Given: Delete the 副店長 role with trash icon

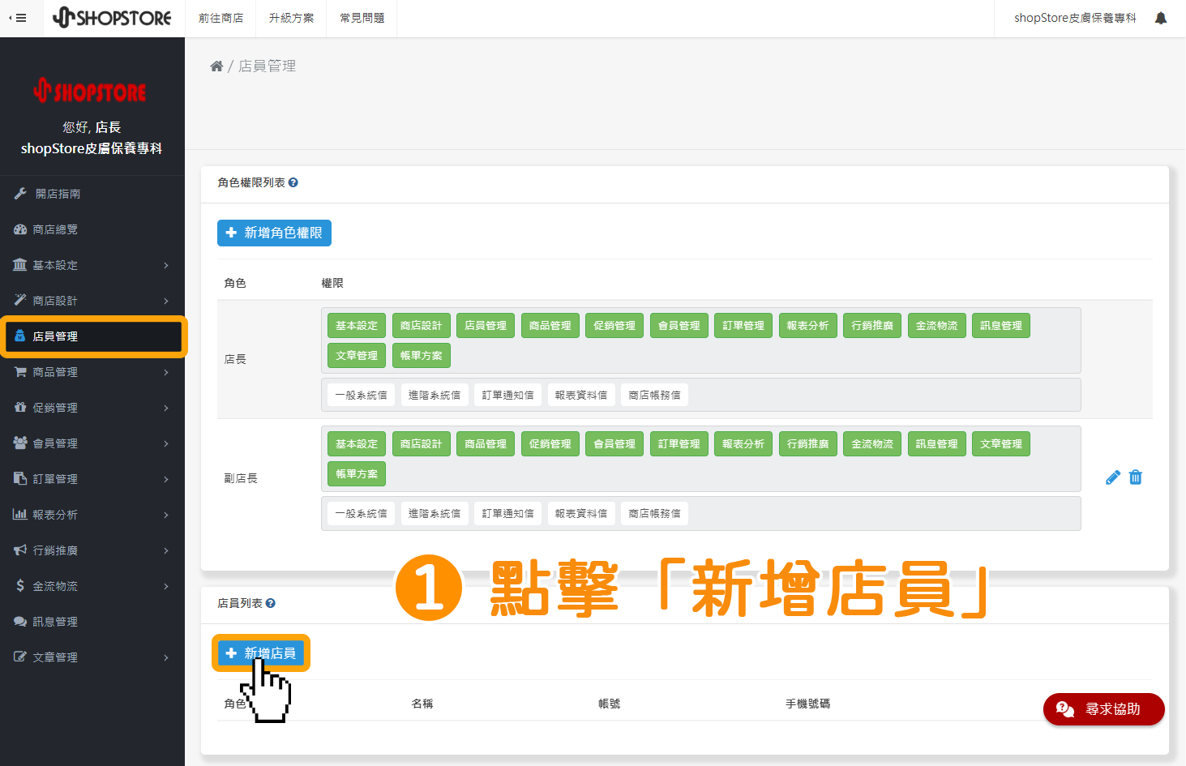Looking at the screenshot, I should click(1136, 477).
